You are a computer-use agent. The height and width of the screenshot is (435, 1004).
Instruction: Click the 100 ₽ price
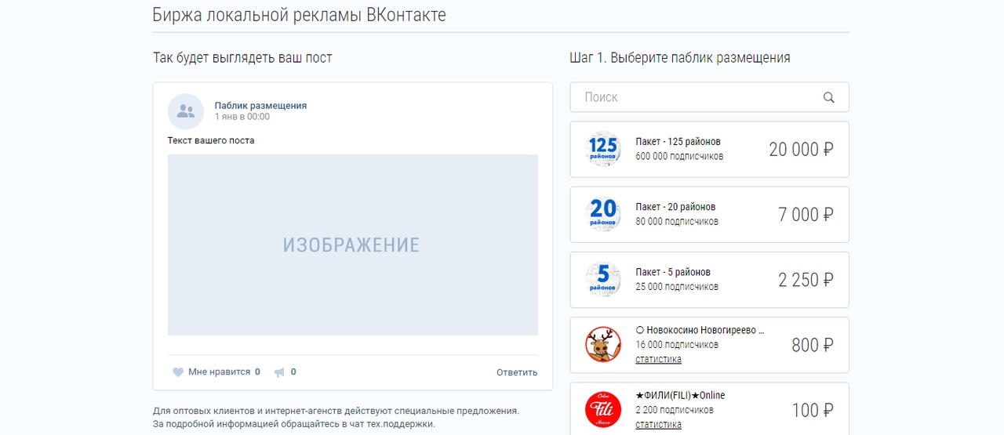click(813, 410)
